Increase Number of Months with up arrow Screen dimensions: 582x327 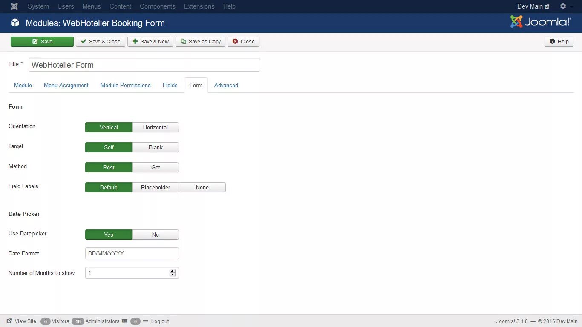pos(173,271)
